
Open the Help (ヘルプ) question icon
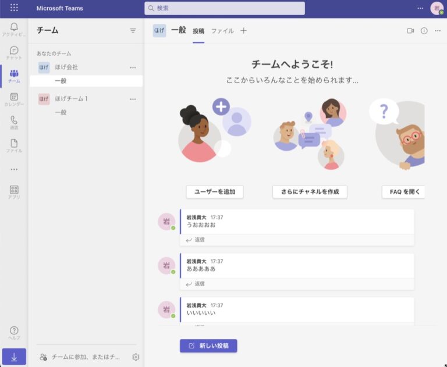(x=14, y=333)
